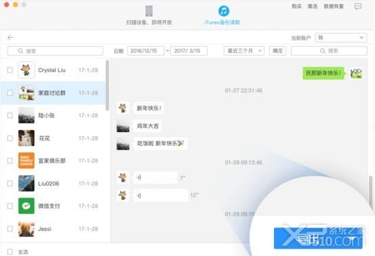Screen dimensions: 375x256
Task: Click the 01-27 22:31:46 timestamp
Action: [243, 90]
